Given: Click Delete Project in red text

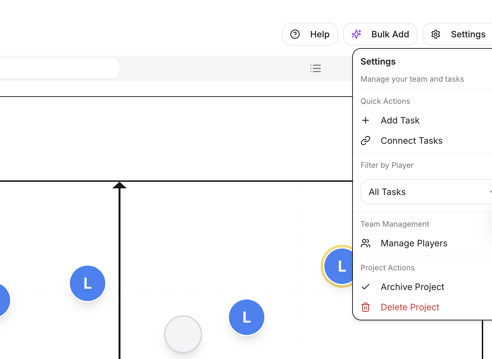Looking at the screenshot, I should 410,307.
